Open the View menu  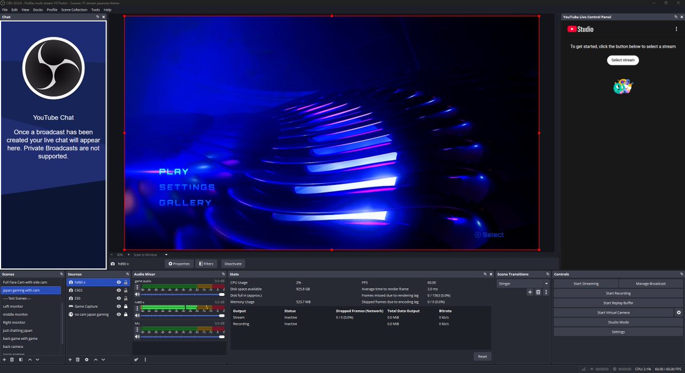25,10
